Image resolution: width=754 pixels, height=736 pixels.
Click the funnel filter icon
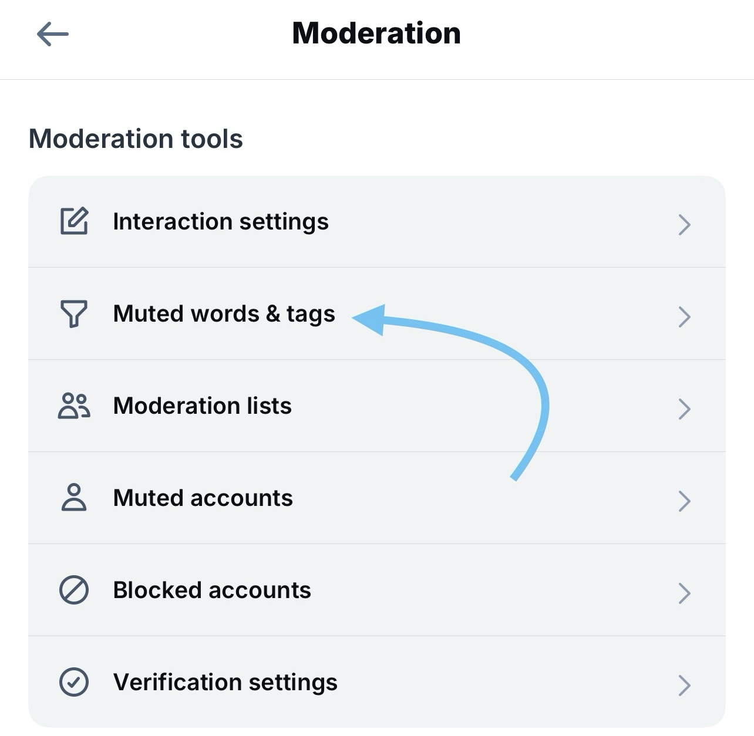(x=74, y=313)
